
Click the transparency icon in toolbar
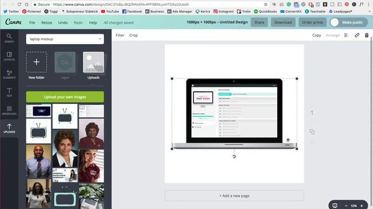point(346,35)
